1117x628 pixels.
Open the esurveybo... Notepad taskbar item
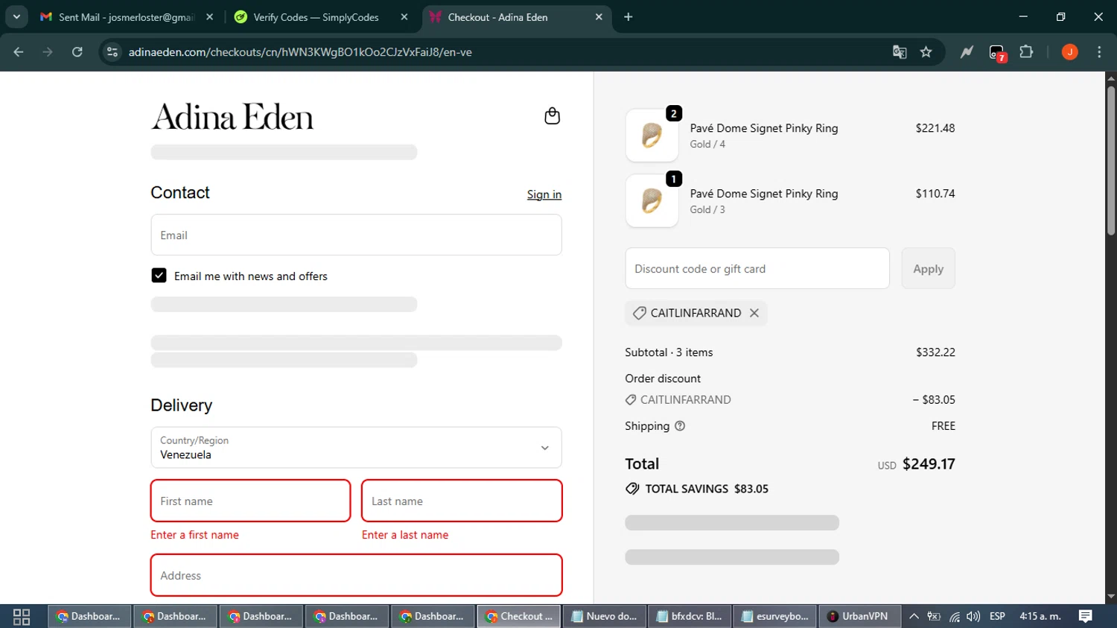click(776, 616)
